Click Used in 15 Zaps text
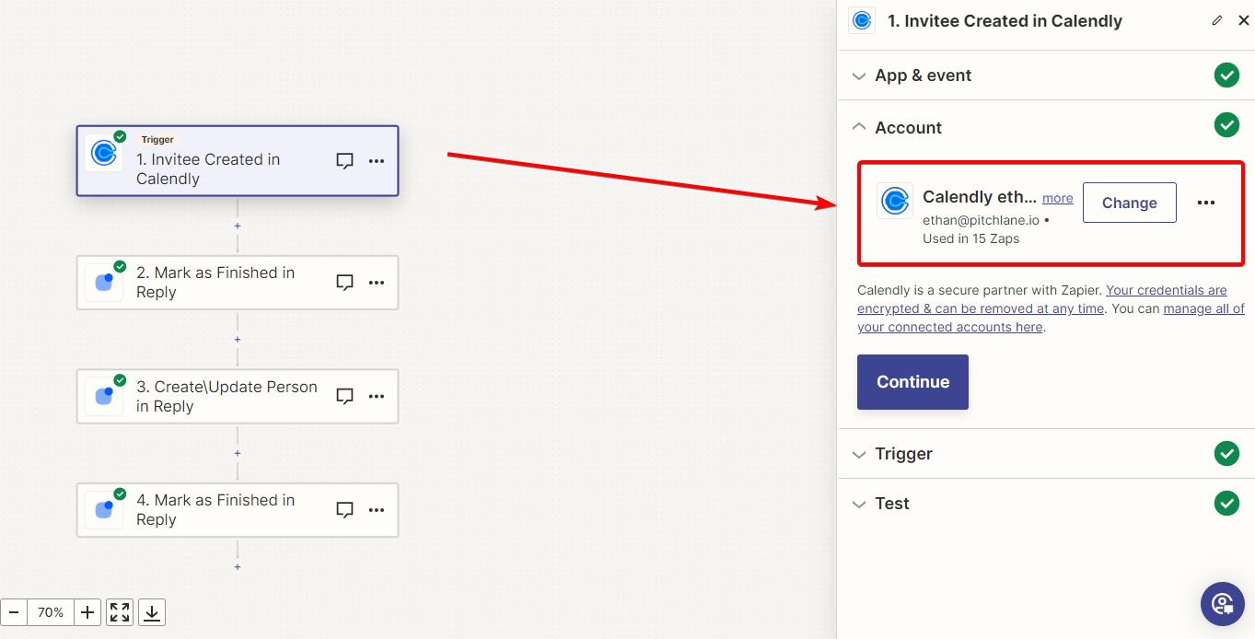Viewport: 1255px width, 639px height. (970, 238)
